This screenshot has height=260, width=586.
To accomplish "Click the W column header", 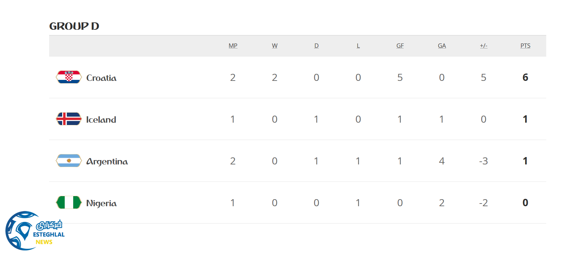I will pyautogui.click(x=275, y=46).
